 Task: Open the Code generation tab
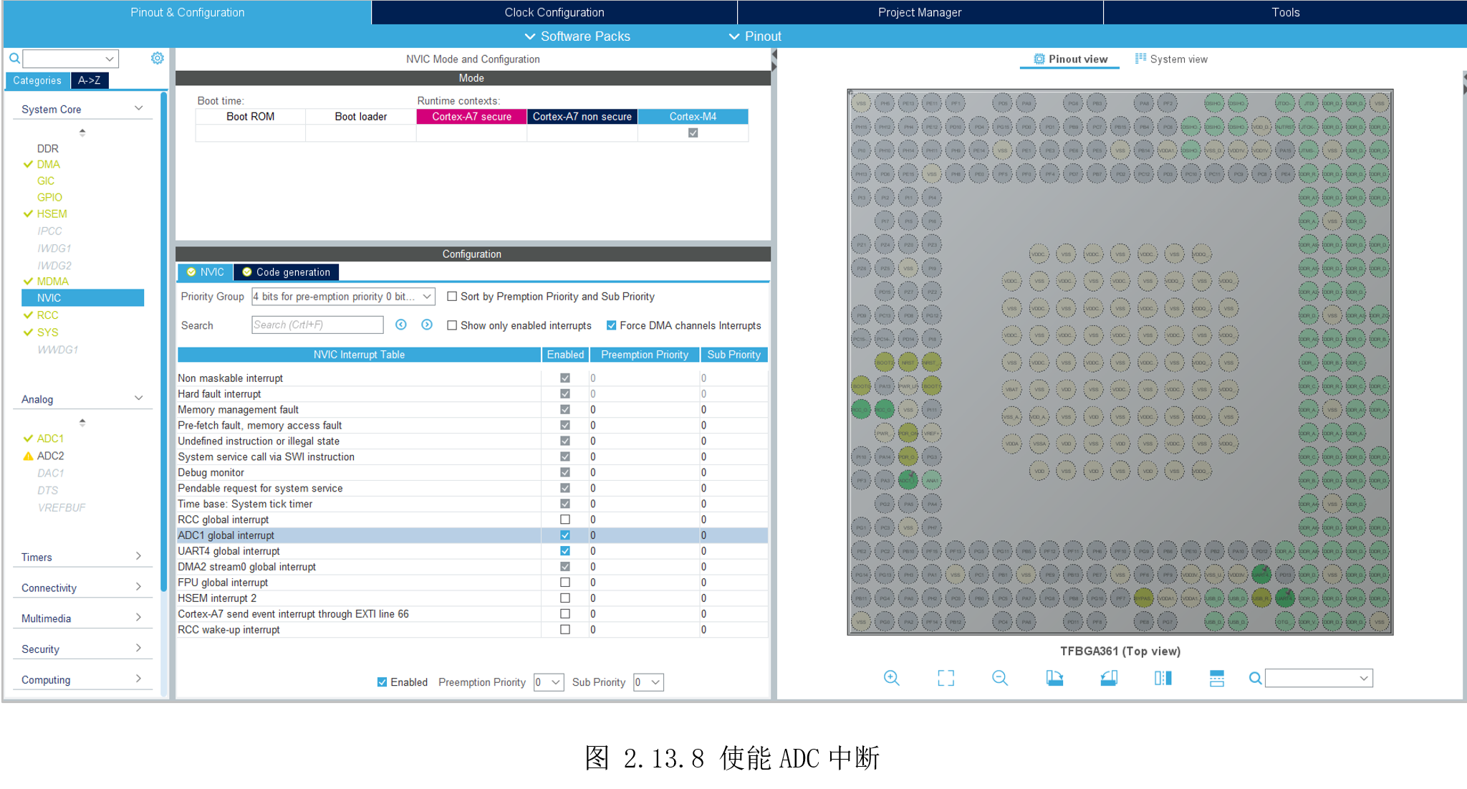287,272
